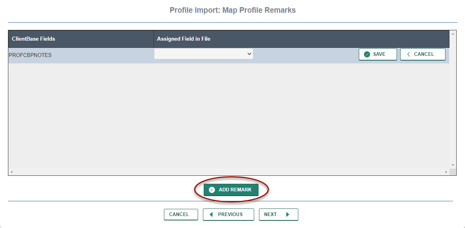This screenshot has height=228, width=465.
Task: Click the blank row space right of the dropdown
Action: (x=305, y=55)
